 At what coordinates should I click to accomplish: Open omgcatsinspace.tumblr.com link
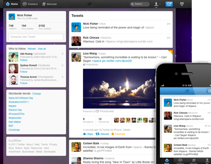coord(134,41)
